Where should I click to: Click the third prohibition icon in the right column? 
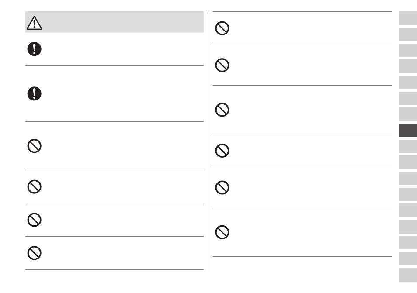pyautogui.click(x=222, y=110)
